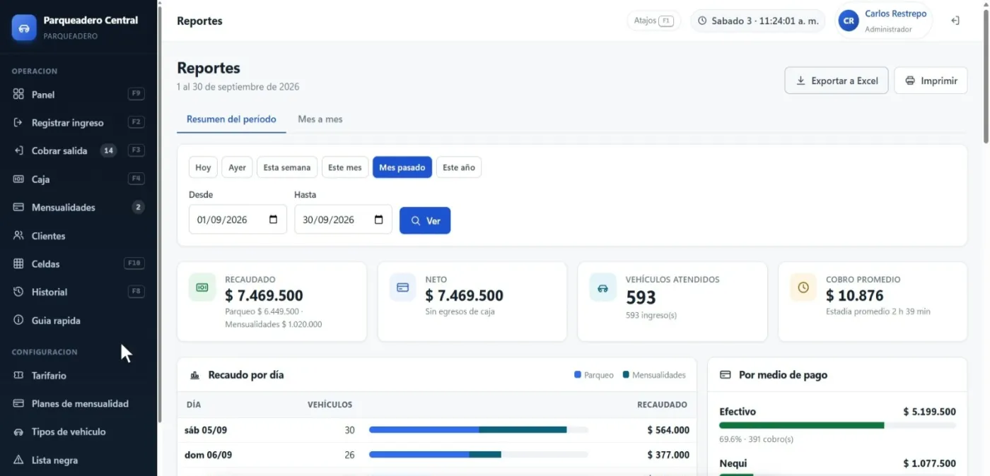Click the Atajos F1 shortcuts button
This screenshot has width=990, height=476.
pyautogui.click(x=653, y=20)
